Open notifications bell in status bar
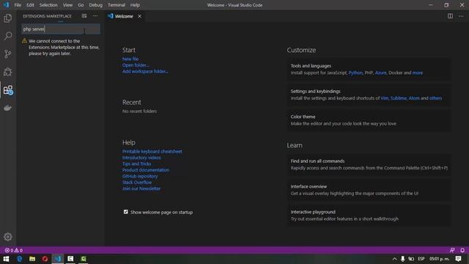Viewport: 469px width, 264px height. [x=462, y=250]
